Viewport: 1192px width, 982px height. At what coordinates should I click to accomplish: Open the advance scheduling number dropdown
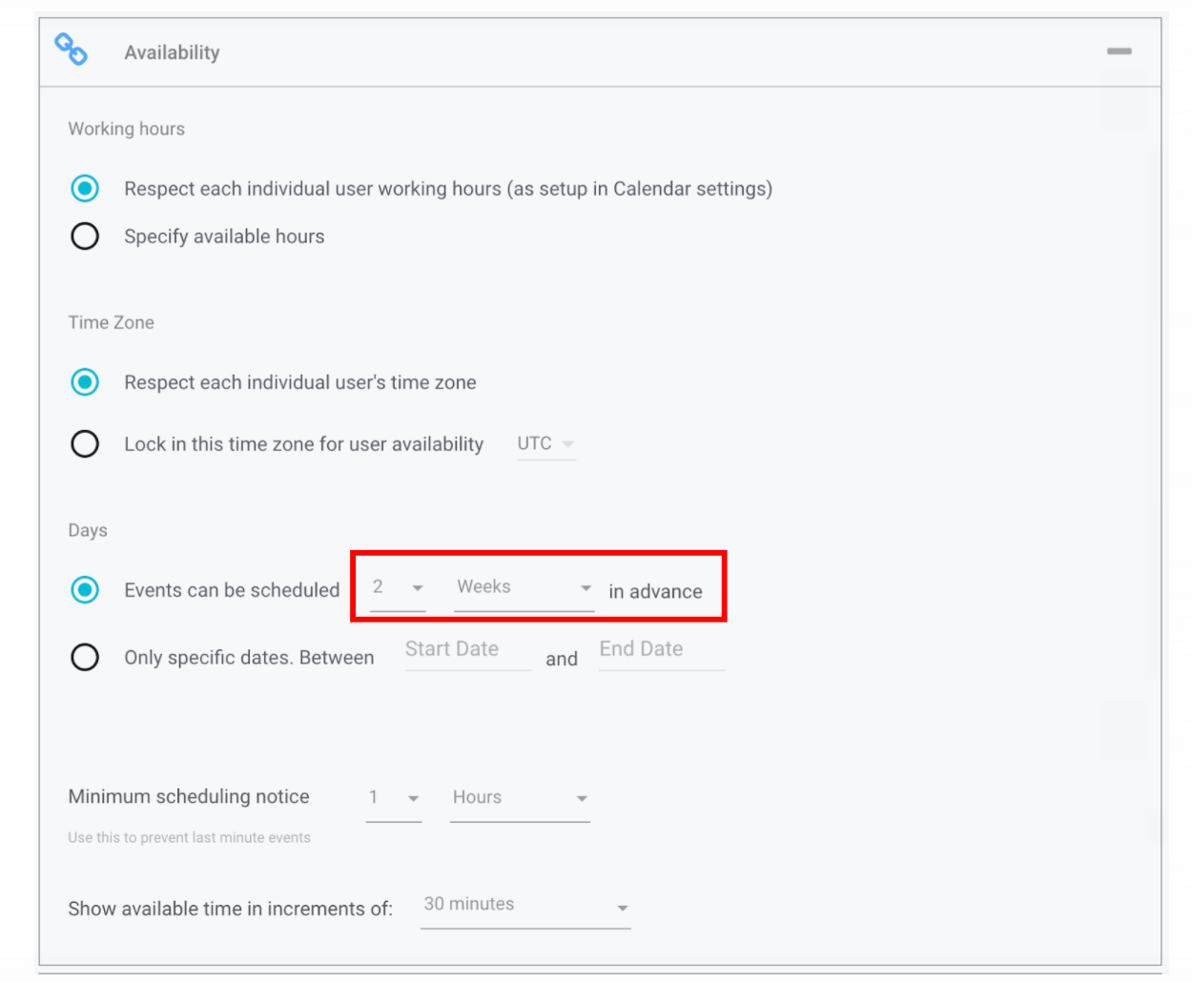(x=398, y=588)
